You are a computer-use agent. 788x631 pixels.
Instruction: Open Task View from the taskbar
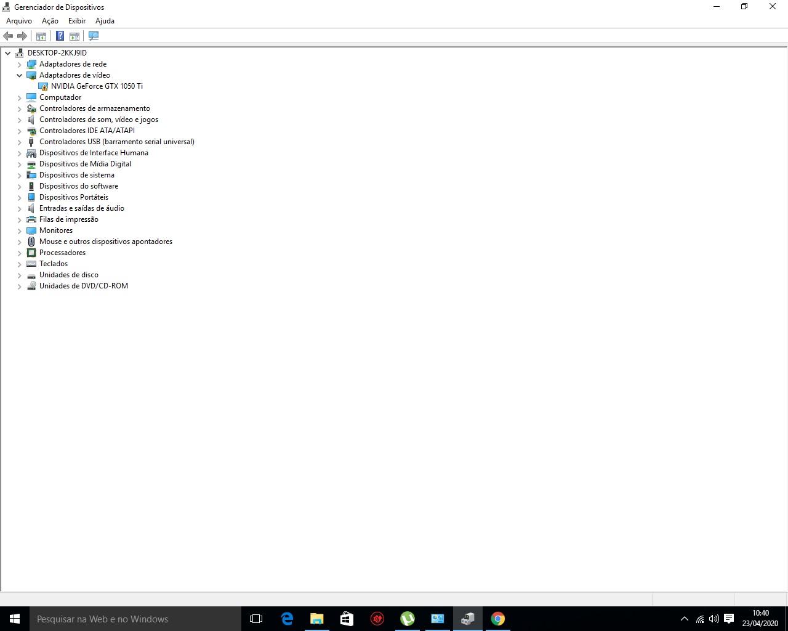pyautogui.click(x=256, y=619)
